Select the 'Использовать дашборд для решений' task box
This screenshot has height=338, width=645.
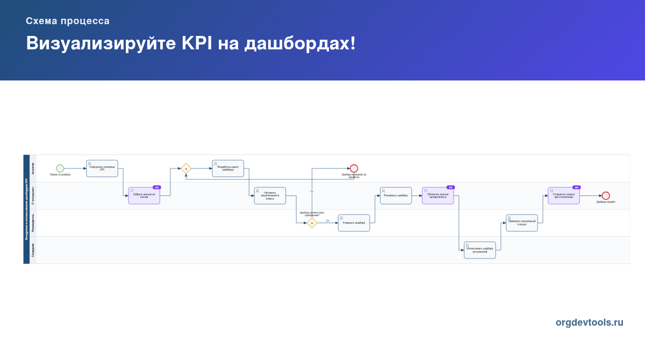[x=480, y=250]
